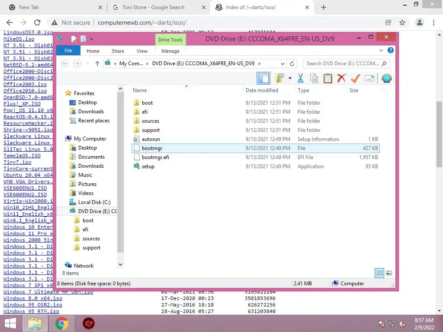The image size is (443, 332).
Task: Click the Windows Start button
Action: pyautogui.click(x=10, y=323)
